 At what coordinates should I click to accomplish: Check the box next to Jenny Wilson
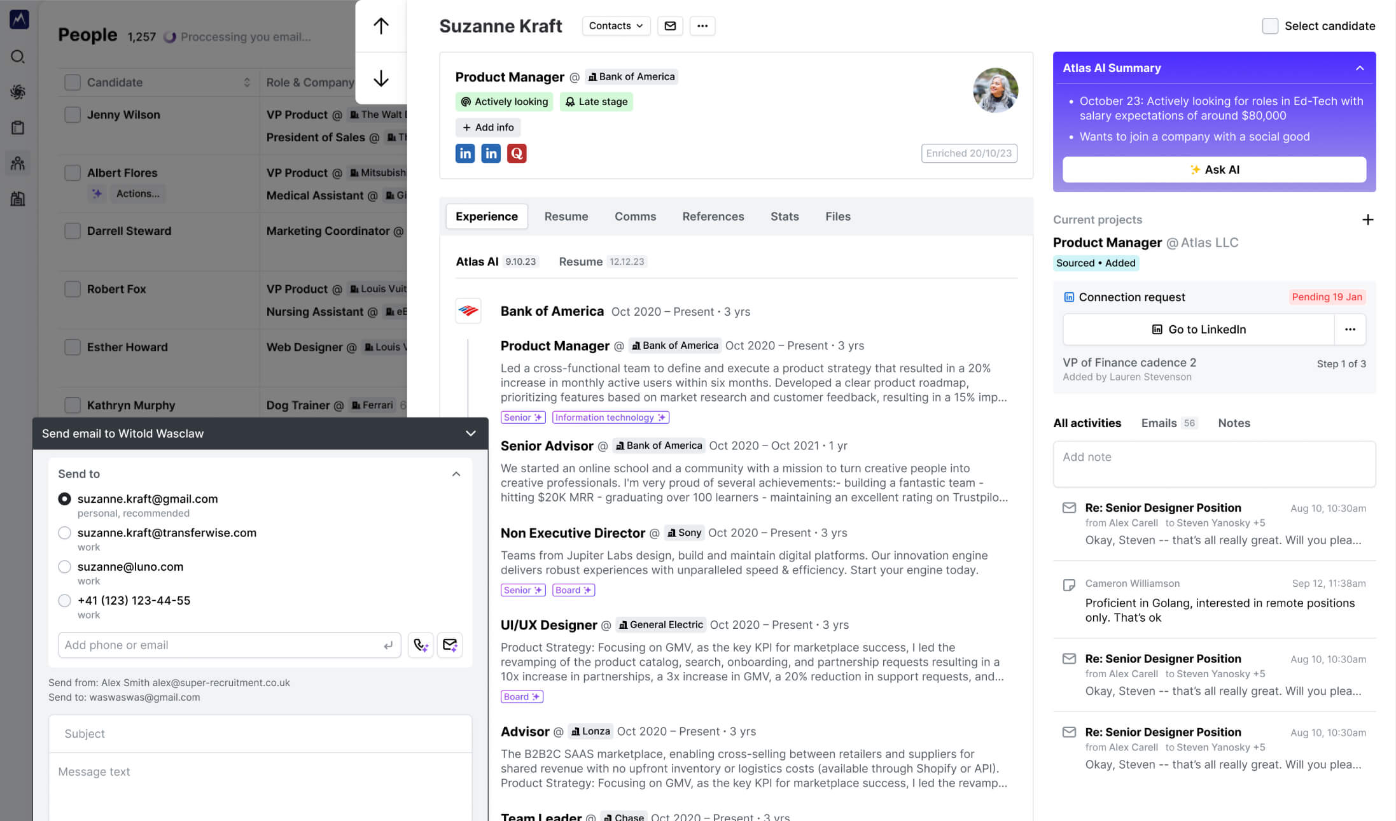[73, 115]
